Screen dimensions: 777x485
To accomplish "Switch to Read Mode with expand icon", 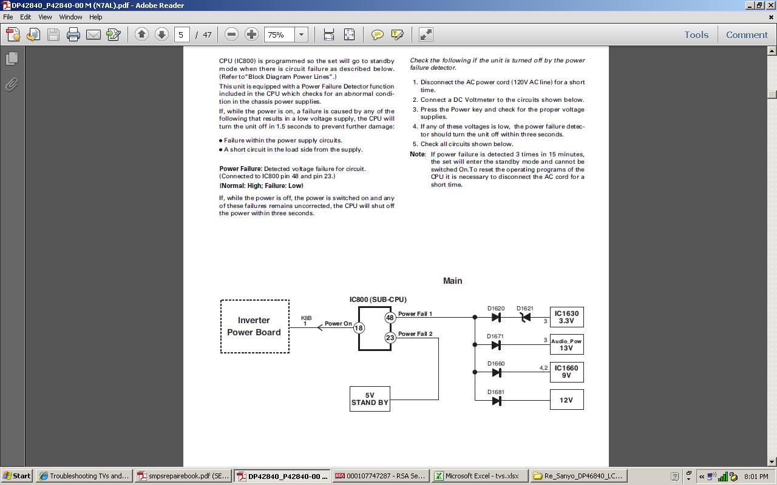I will 426,35.
